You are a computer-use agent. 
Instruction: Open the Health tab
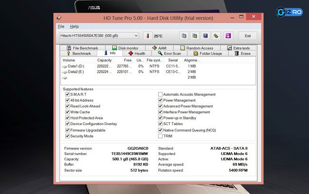137,53
